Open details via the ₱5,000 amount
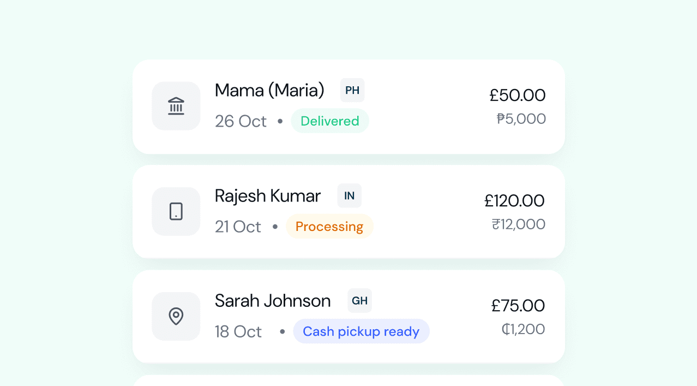This screenshot has width=697, height=386. point(521,118)
